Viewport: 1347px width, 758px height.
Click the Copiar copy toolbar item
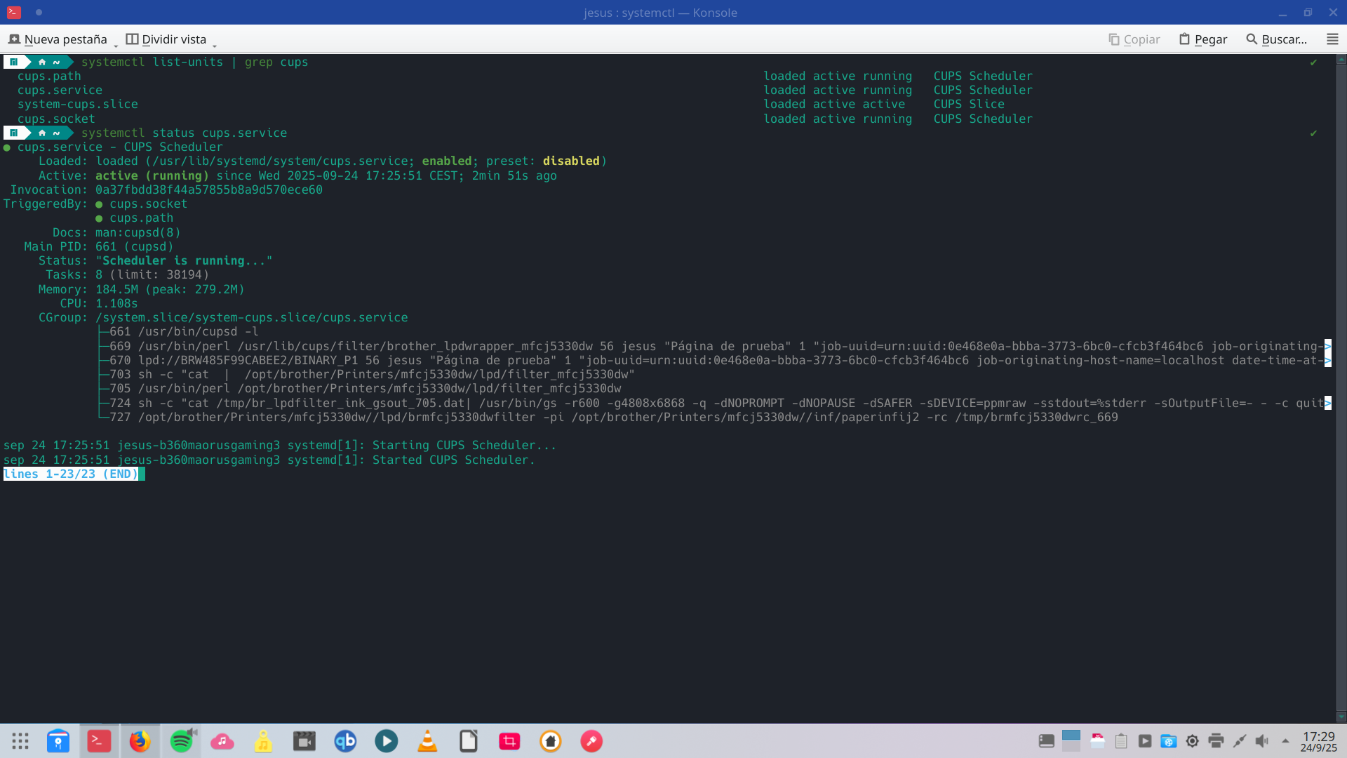point(1134,39)
